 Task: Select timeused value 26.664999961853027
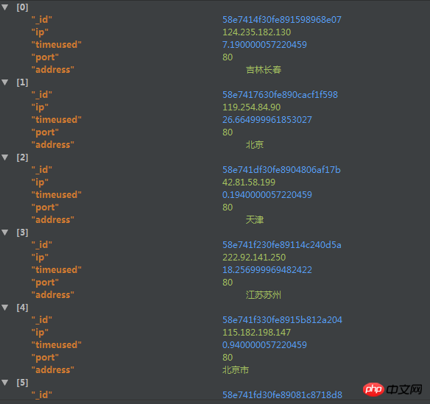[267, 120]
